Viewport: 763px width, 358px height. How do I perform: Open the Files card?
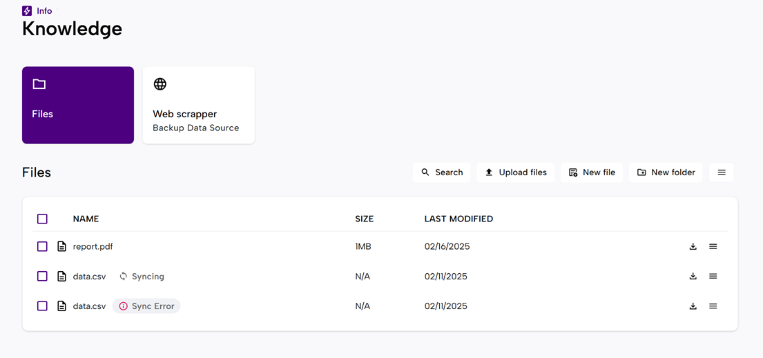pos(78,105)
